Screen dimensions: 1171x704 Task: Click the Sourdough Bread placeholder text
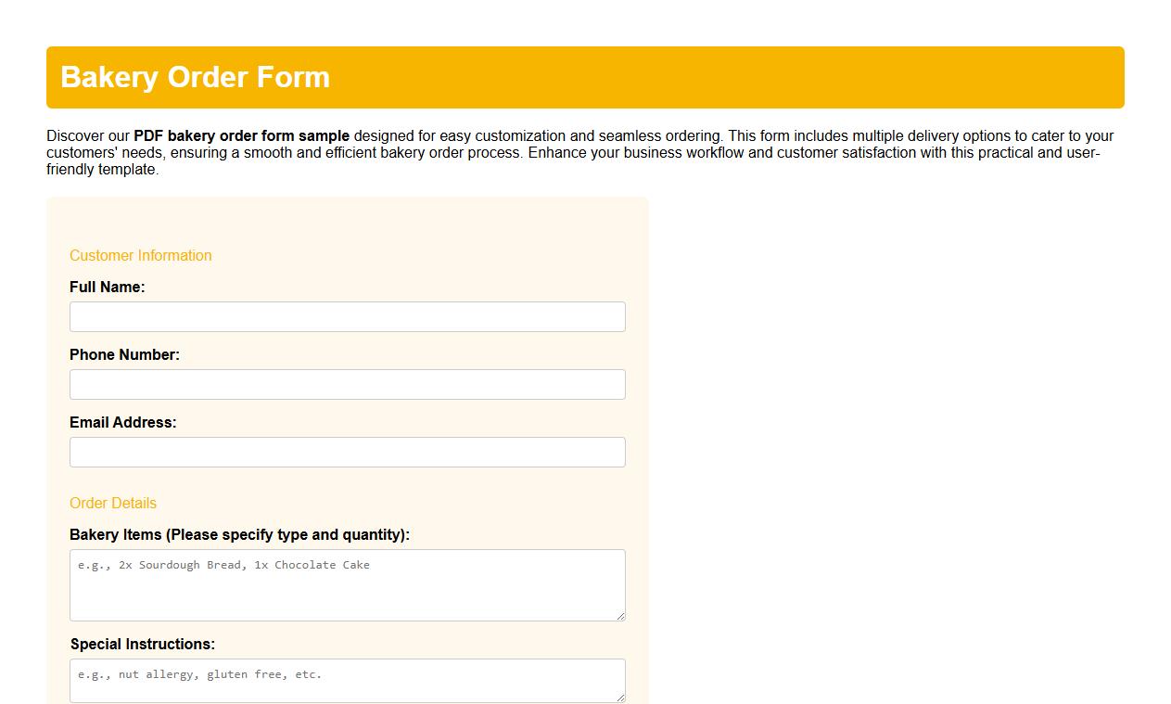223,564
